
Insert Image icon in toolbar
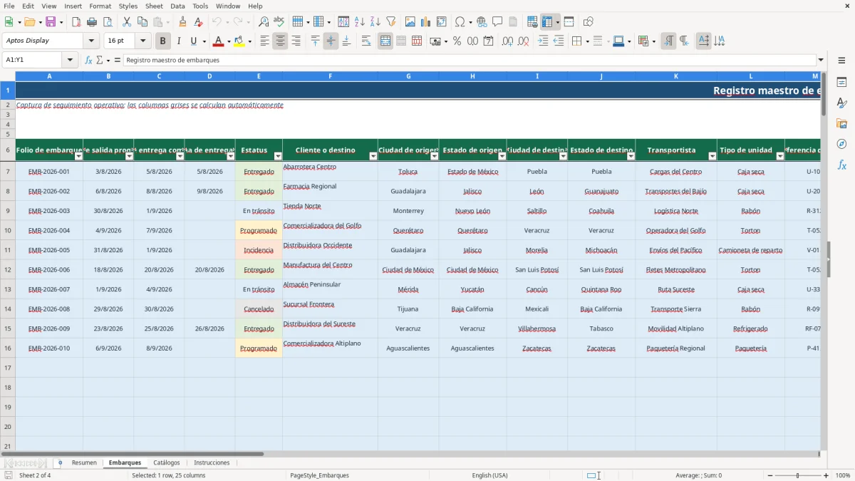click(410, 22)
